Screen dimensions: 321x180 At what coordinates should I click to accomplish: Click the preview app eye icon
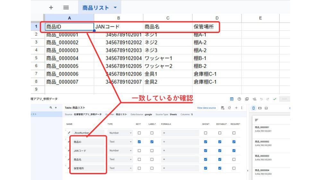point(232,99)
